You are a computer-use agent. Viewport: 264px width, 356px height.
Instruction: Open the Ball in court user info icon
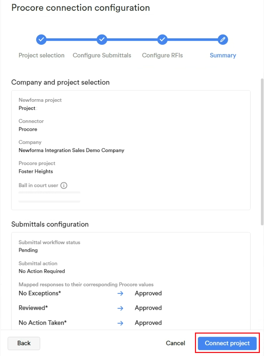click(x=64, y=186)
